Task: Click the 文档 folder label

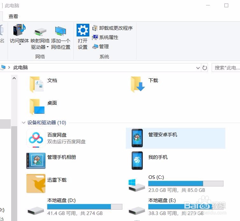Action: pyautogui.click(x=52, y=81)
